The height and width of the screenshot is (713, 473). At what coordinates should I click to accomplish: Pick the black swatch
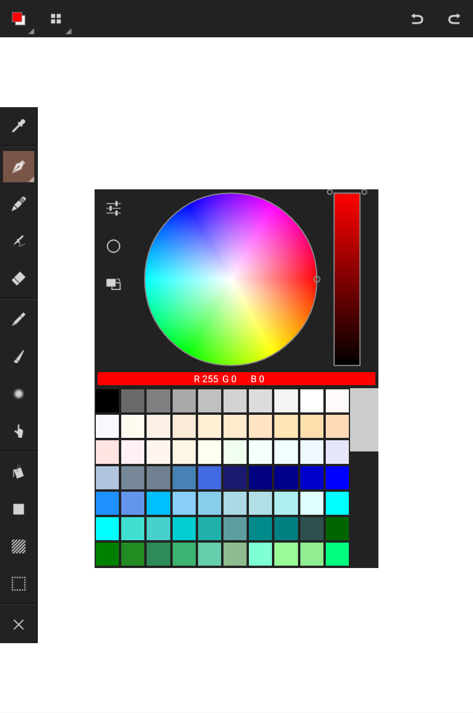coord(108,401)
